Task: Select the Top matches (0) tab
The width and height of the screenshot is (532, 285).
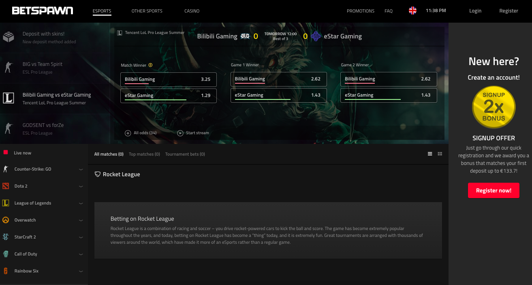Action: click(144, 154)
